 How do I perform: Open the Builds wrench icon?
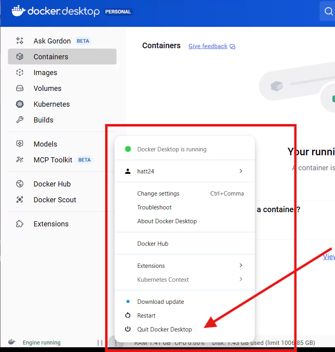20,120
